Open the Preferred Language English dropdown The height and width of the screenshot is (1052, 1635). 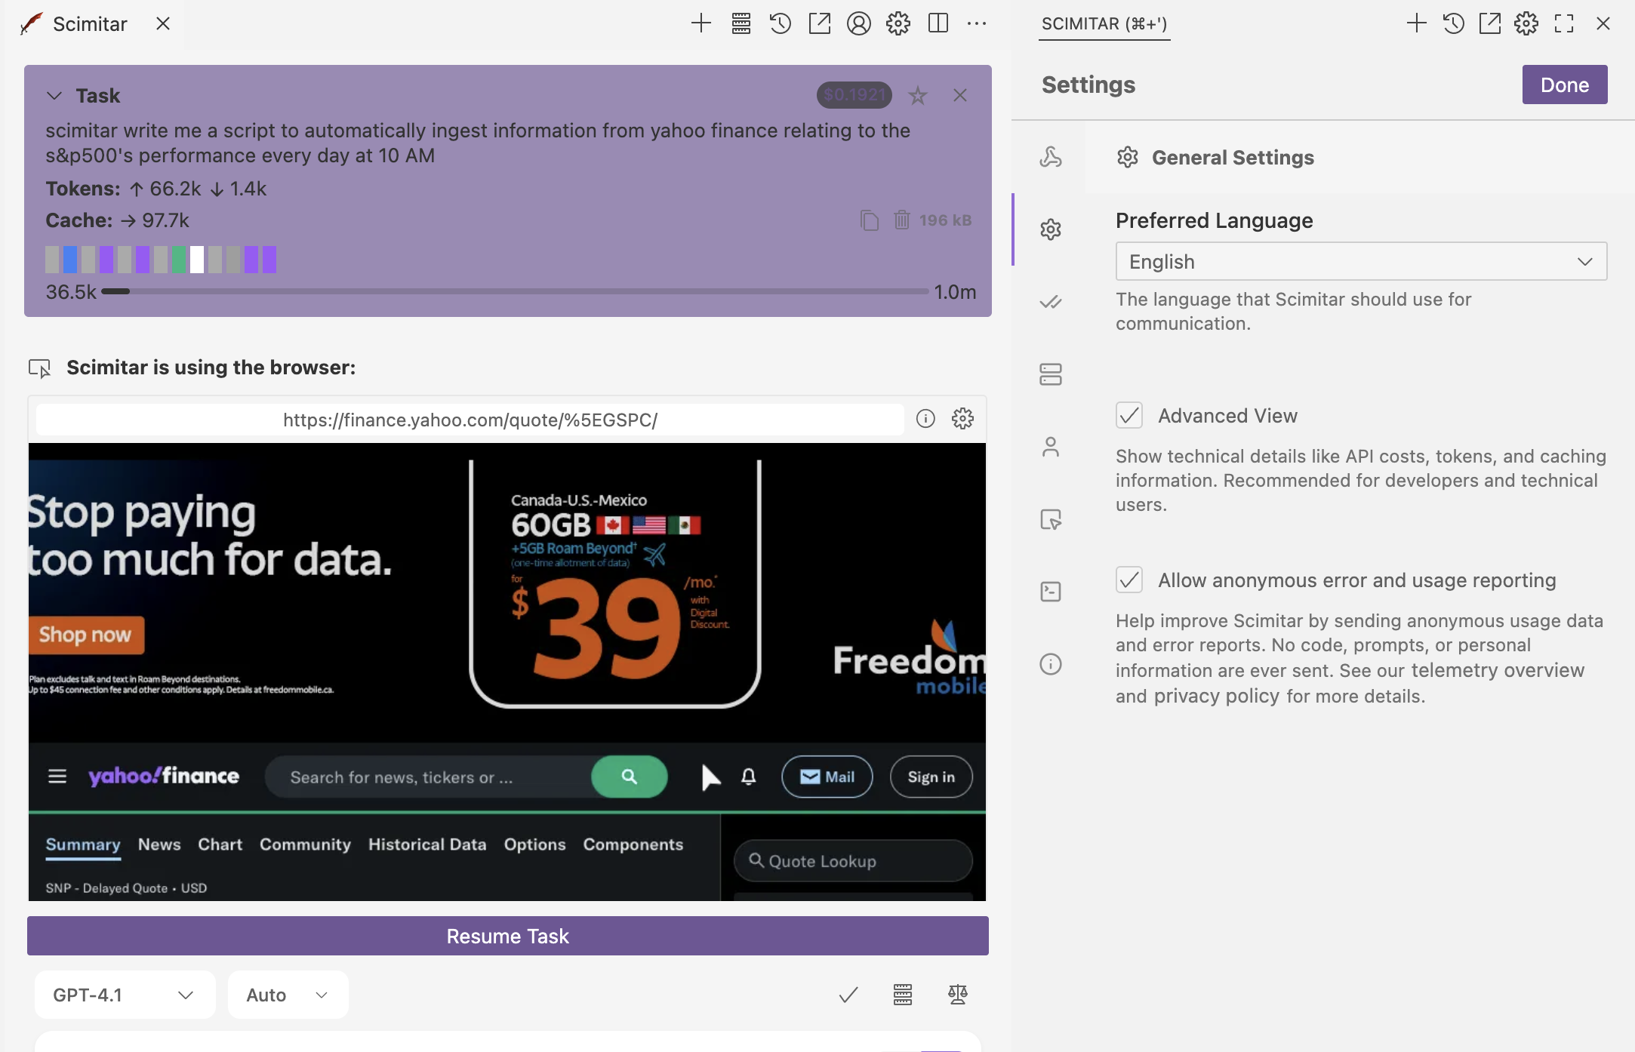1361,261
